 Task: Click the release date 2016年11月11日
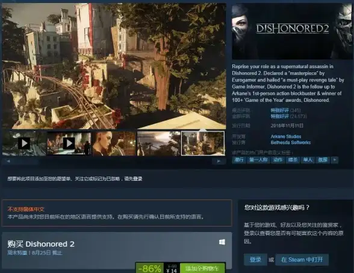[287, 125]
